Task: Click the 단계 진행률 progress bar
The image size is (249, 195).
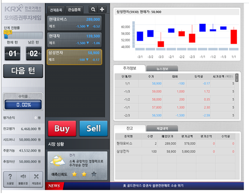Action: tap(23, 35)
